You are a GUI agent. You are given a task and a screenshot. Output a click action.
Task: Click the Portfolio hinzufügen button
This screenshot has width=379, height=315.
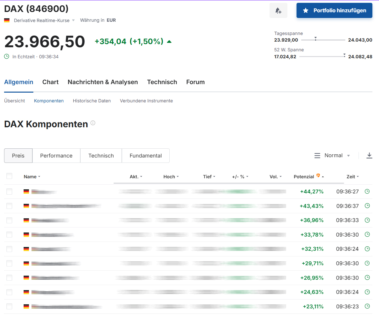(334, 10)
